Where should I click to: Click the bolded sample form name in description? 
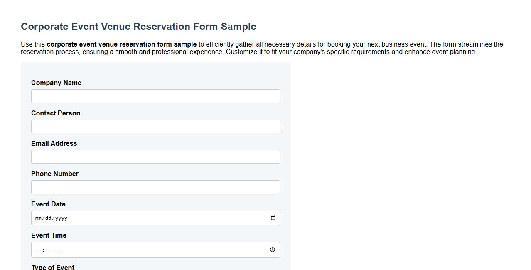(122, 44)
